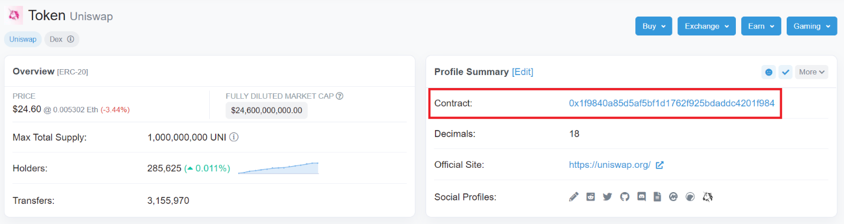Open the Twitter social profile icon
Viewport: 844px width, 224px height.
pos(607,197)
